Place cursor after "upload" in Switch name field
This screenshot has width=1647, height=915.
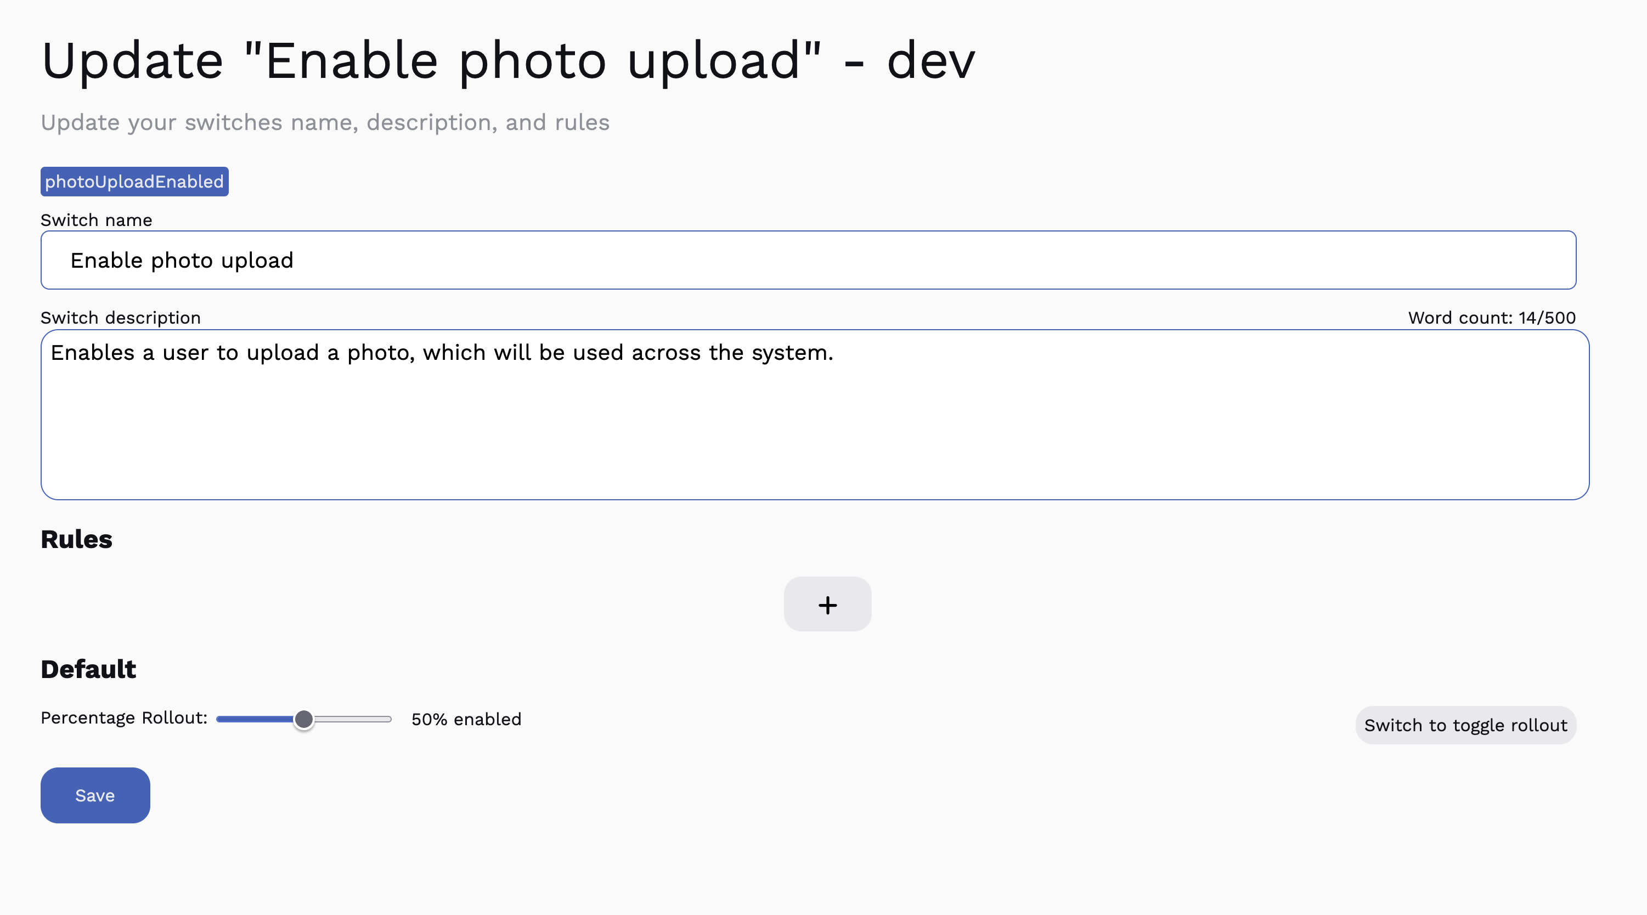294,261
